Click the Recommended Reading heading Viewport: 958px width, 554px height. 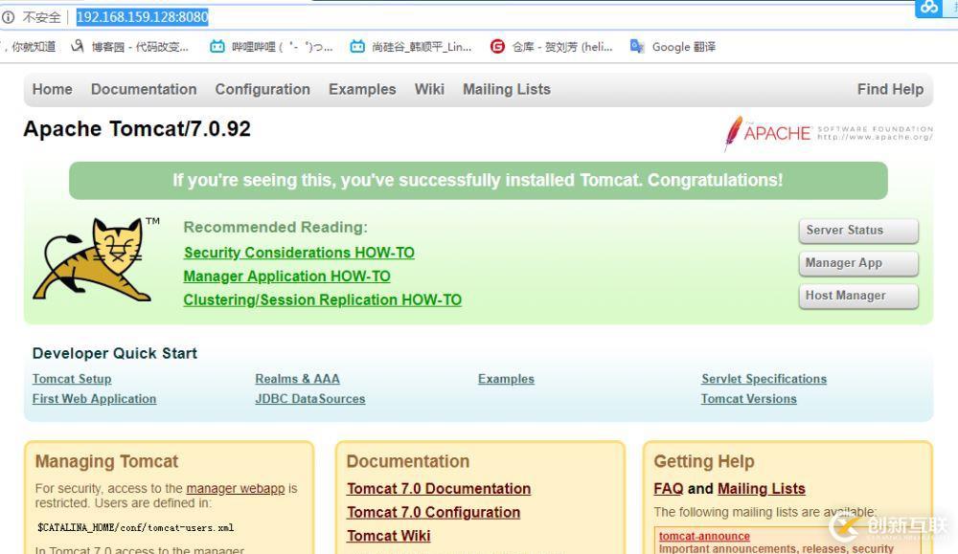276,227
